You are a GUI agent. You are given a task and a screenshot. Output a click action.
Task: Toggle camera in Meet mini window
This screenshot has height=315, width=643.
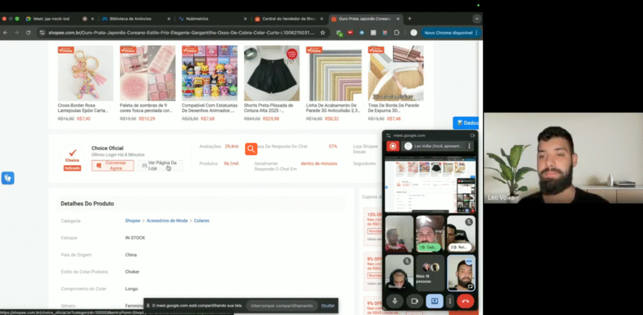point(414,301)
